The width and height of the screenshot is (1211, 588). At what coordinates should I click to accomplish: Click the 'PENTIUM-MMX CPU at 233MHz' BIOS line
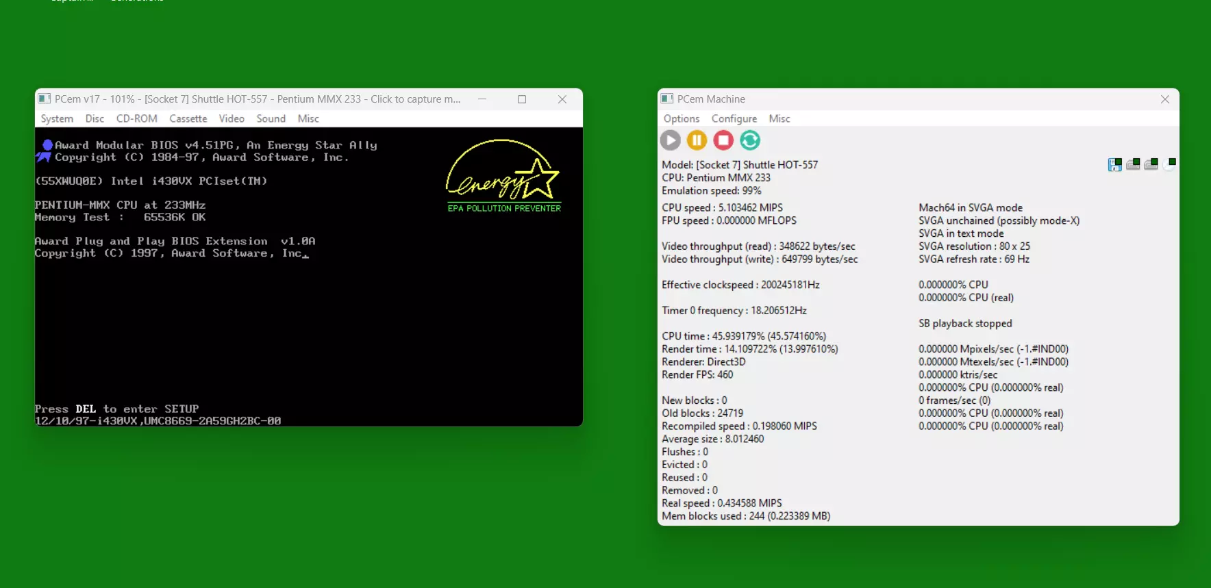[x=120, y=205]
